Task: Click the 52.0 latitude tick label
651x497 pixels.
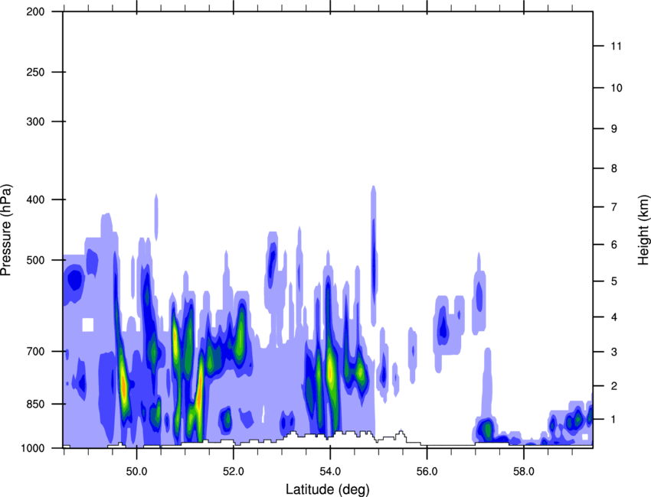Action: coord(234,472)
